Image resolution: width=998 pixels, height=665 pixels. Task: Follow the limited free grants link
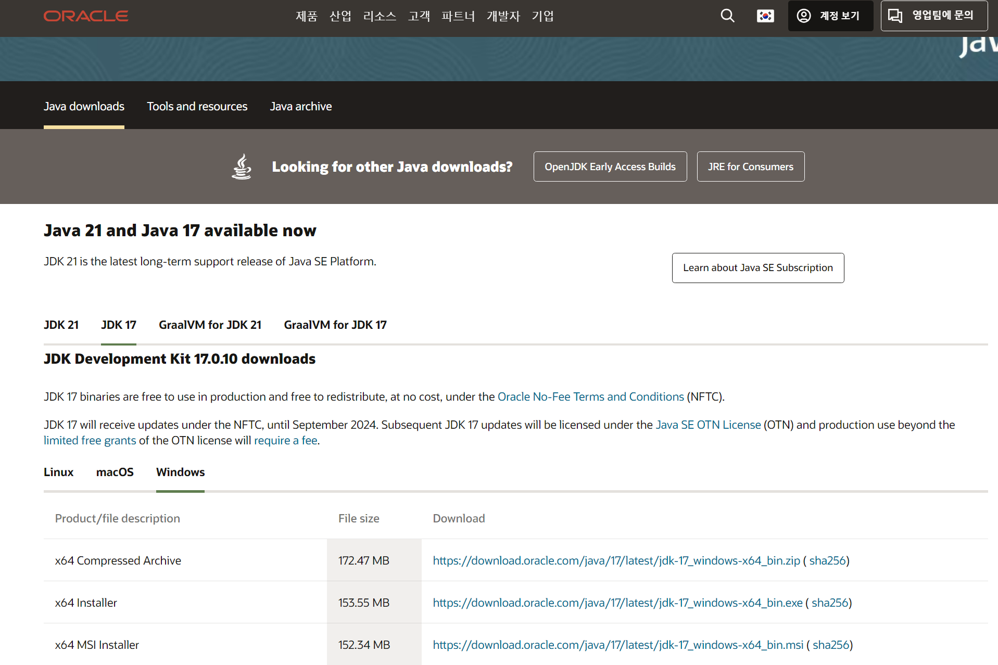point(90,440)
